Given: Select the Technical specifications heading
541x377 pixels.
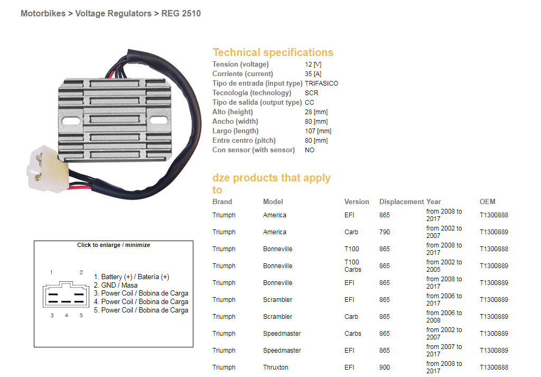Looking at the screenshot, I should (x=273, y=52).
